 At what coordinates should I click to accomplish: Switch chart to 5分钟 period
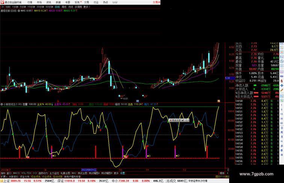(x=23, y=7)
